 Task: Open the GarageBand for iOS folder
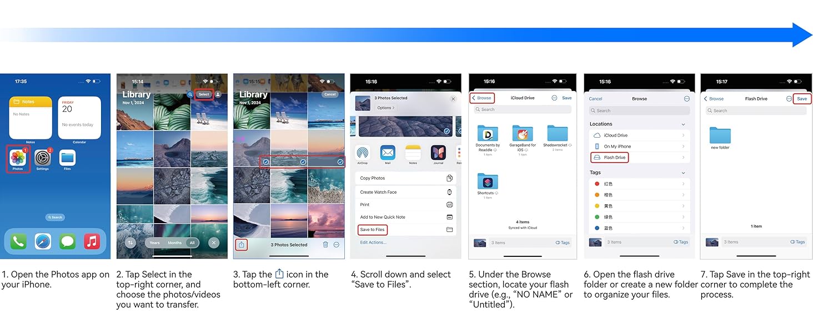point(523,140)
